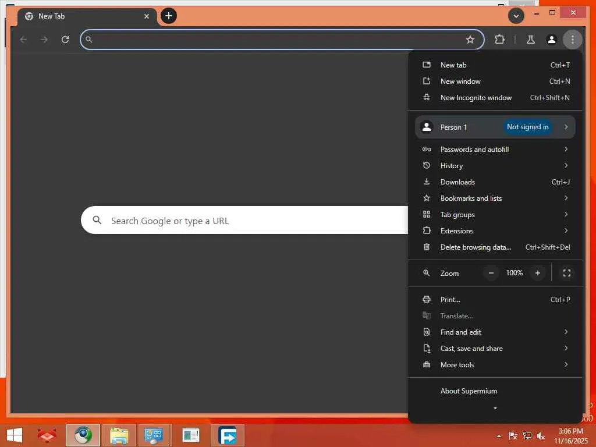This screenshot has width=596, height=447.
Task: Open the Windows Start button
Action: point(15,435)
